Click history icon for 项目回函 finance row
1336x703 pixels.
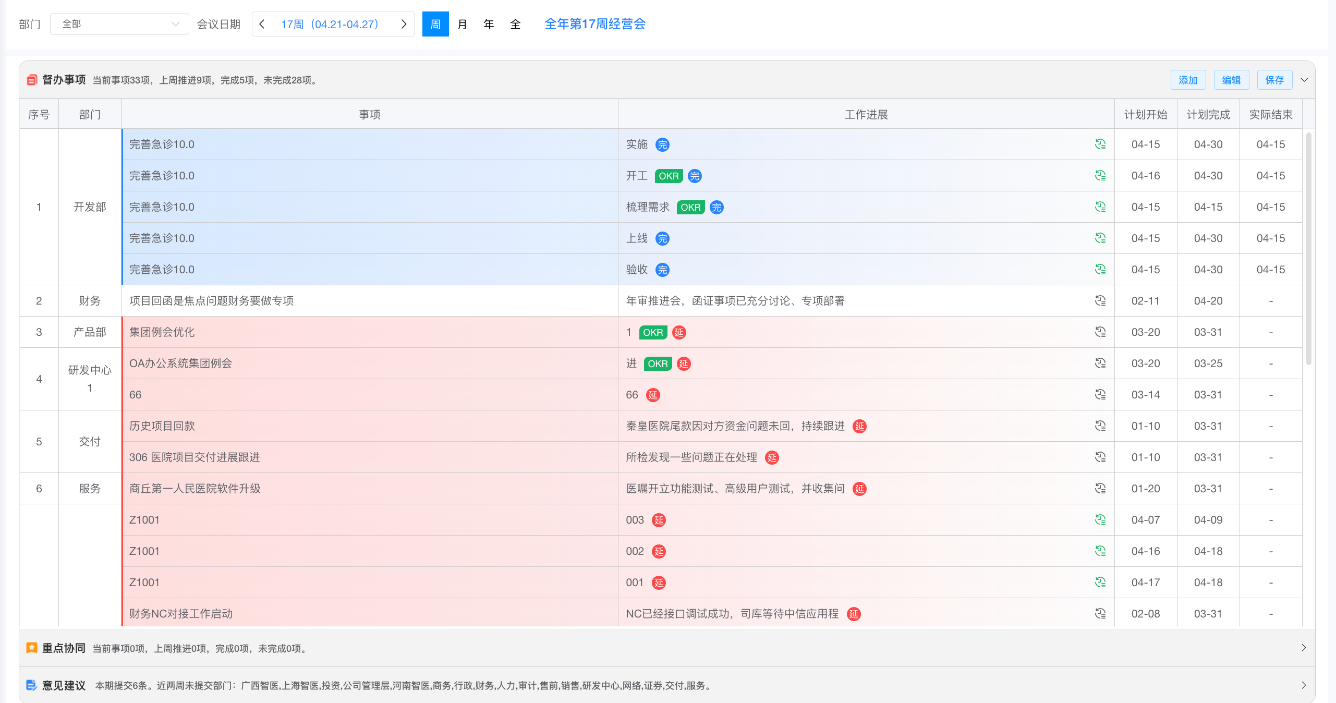pos(1100,301)
